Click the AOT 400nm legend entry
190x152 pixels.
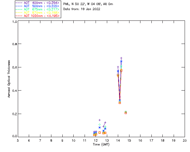pyautogui.click(x=37, y=3)
